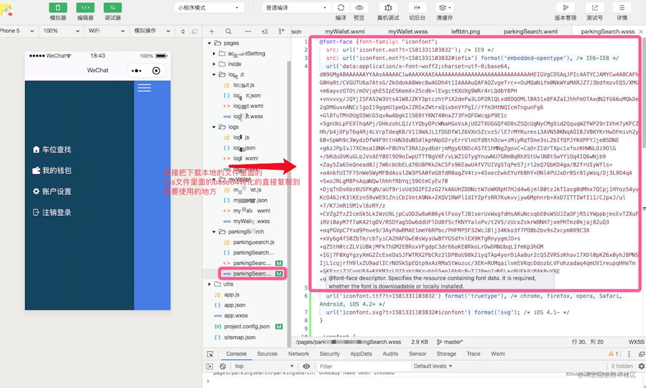
Task: Open the 100% zoom level dropdown
Action: (x=61, y=31)
